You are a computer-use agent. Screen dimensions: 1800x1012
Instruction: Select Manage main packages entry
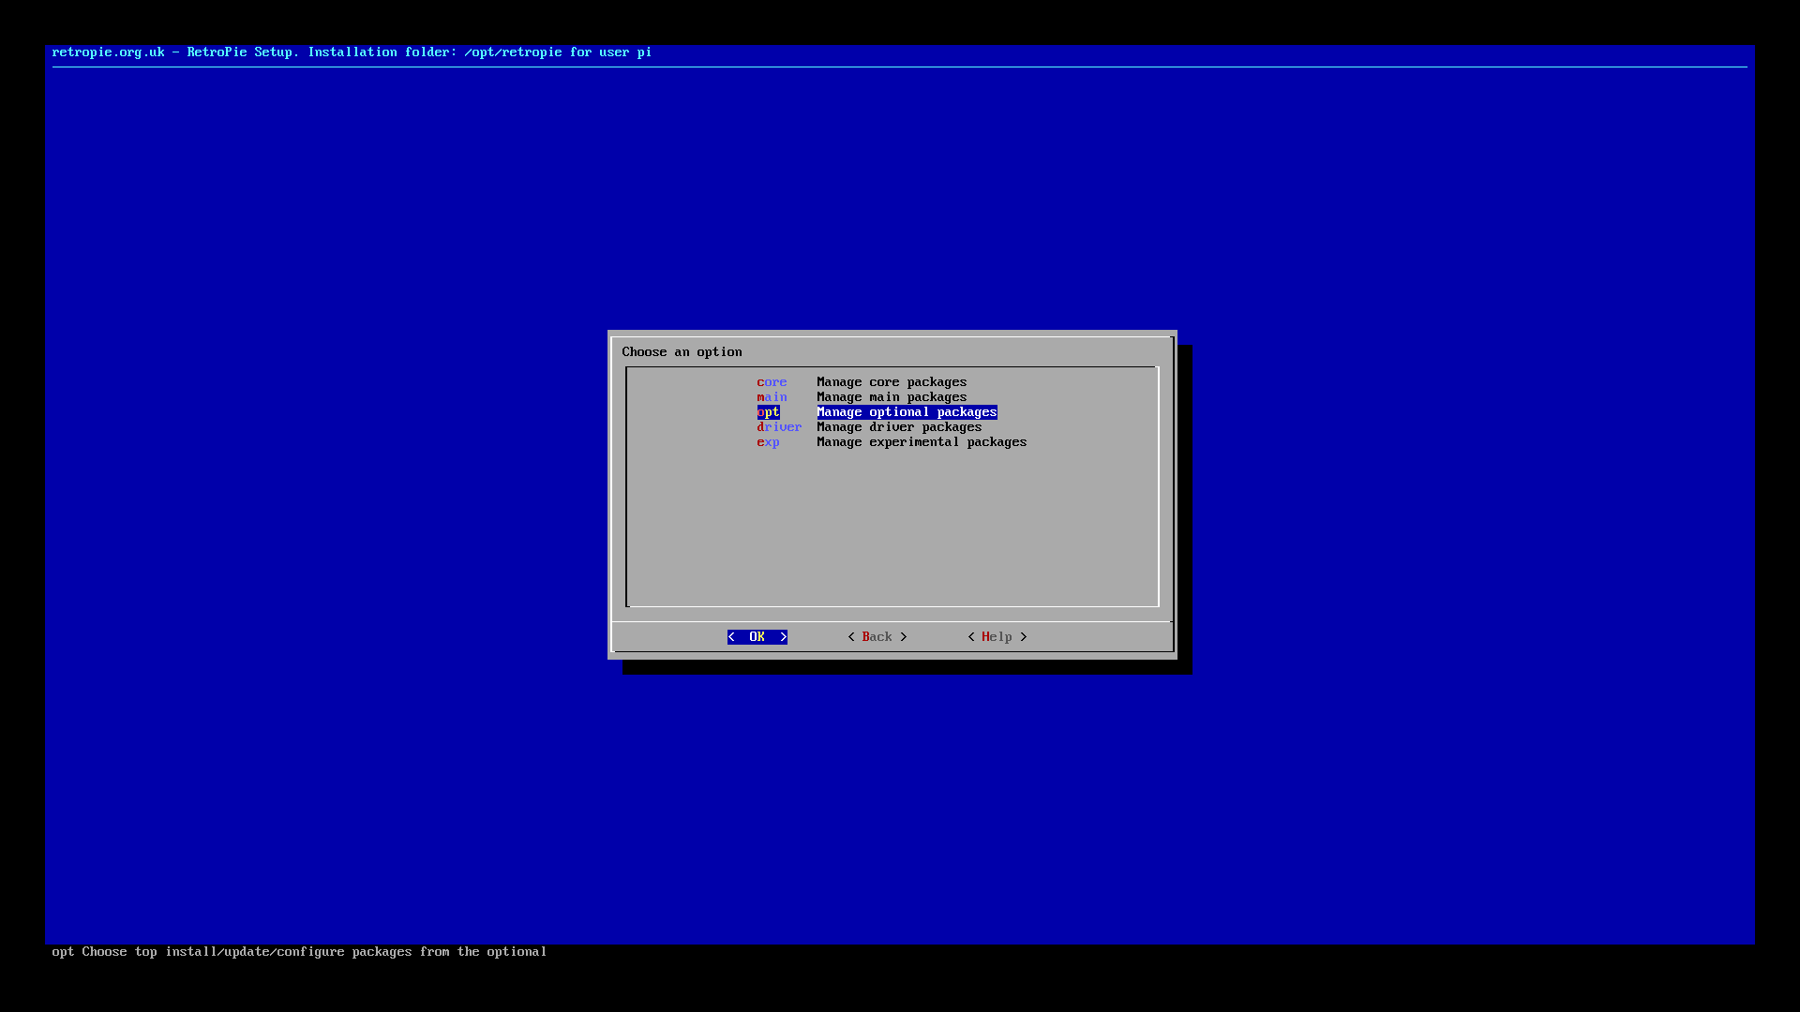(862, 397)
